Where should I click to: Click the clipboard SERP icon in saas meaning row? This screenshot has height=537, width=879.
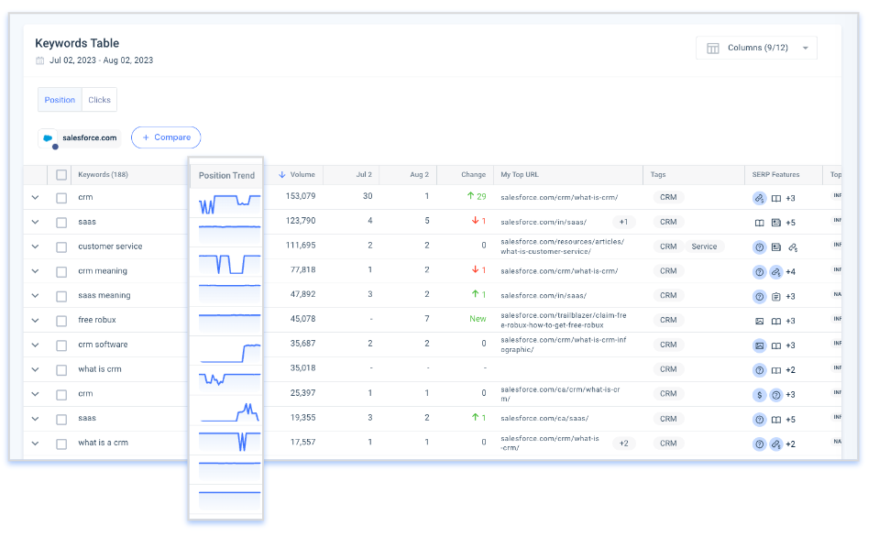pos(775,296)
